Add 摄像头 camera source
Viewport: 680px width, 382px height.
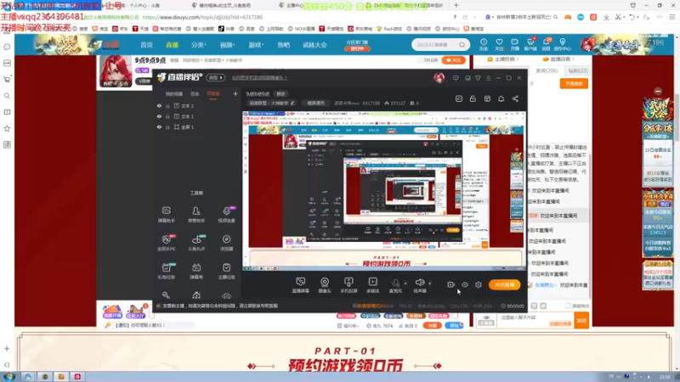click(x=325, y=285)
